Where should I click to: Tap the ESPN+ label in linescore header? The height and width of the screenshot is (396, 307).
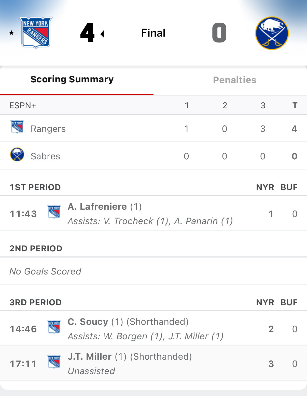[x=23, y=105]
